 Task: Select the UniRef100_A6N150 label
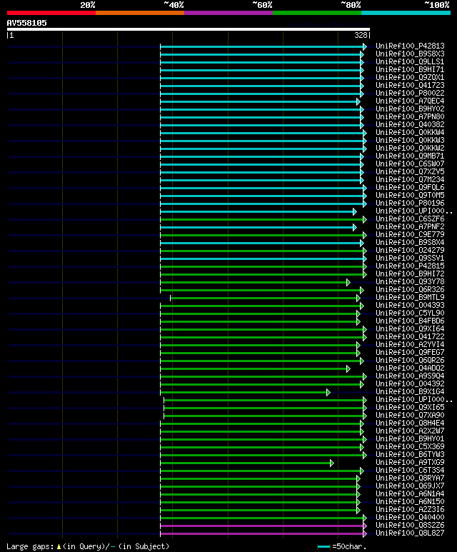(x=410, y=502)
